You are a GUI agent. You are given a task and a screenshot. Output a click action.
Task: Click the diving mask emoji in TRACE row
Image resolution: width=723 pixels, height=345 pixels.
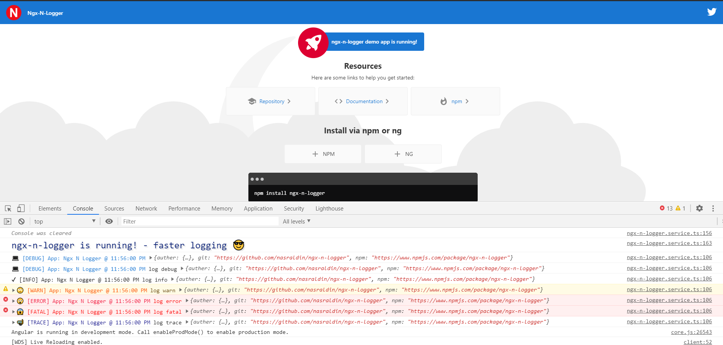click(x=20, y=322)
